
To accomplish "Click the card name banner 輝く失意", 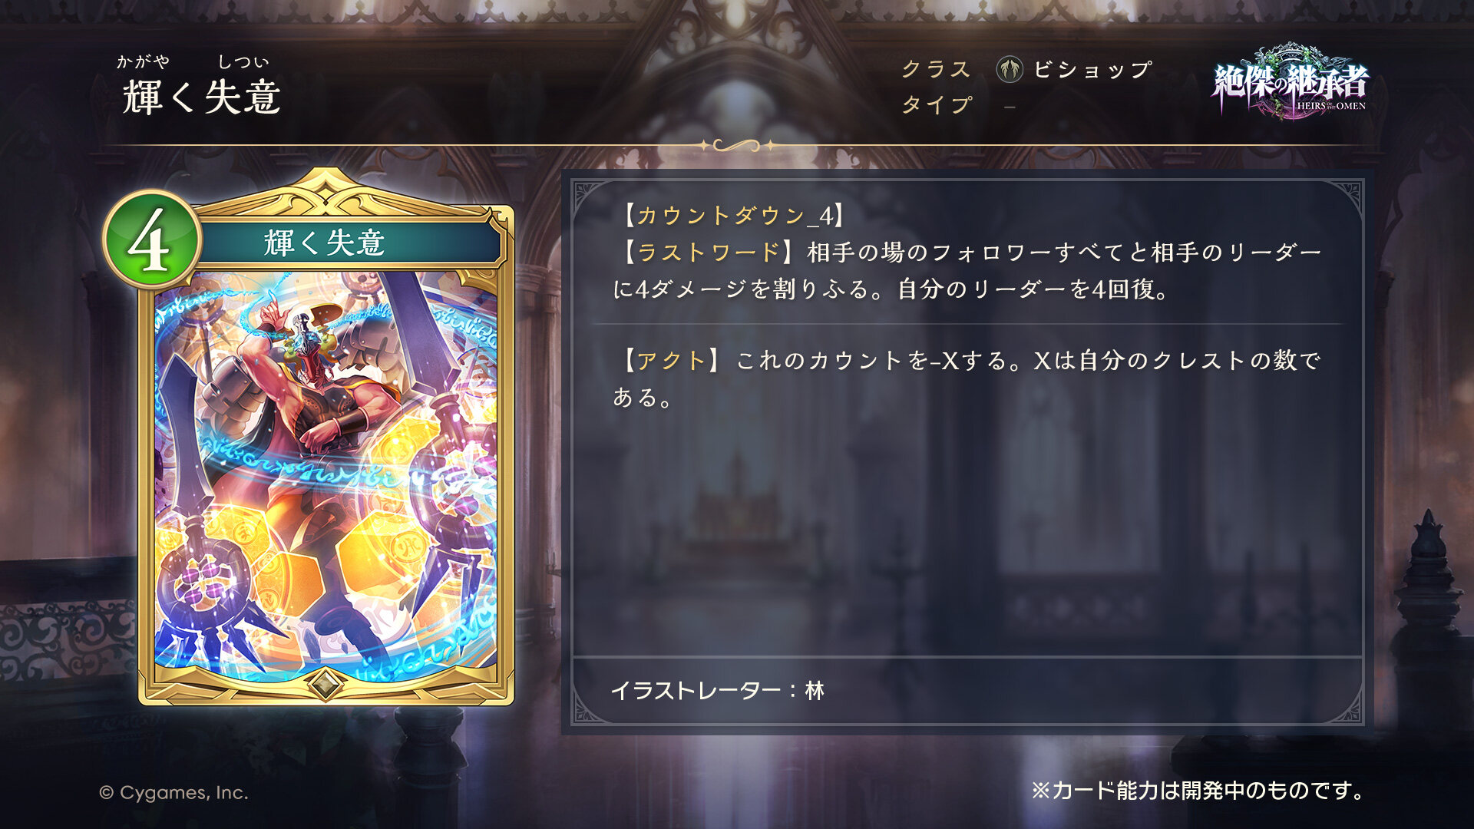I will 326,243.
